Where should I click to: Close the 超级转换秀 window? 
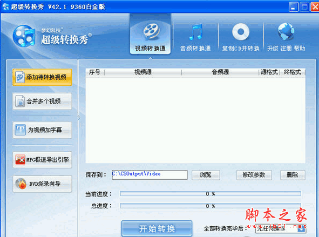[315, 7]
